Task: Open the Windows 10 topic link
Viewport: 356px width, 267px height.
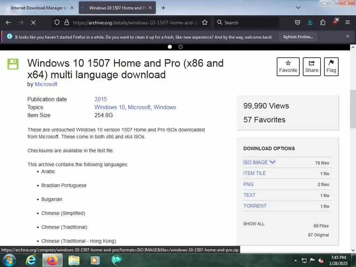Action: tap(110, 107)
